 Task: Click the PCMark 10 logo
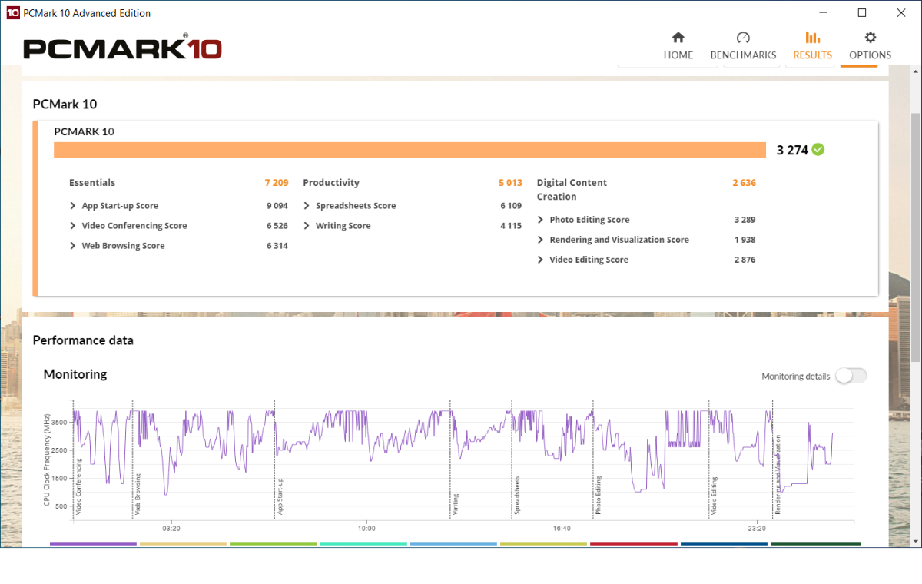click(x=122, y=48)
